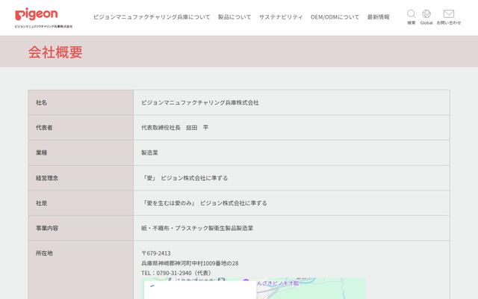
Task: Open OEM/ODMについて menu
Action: click(x=335, y=17)
